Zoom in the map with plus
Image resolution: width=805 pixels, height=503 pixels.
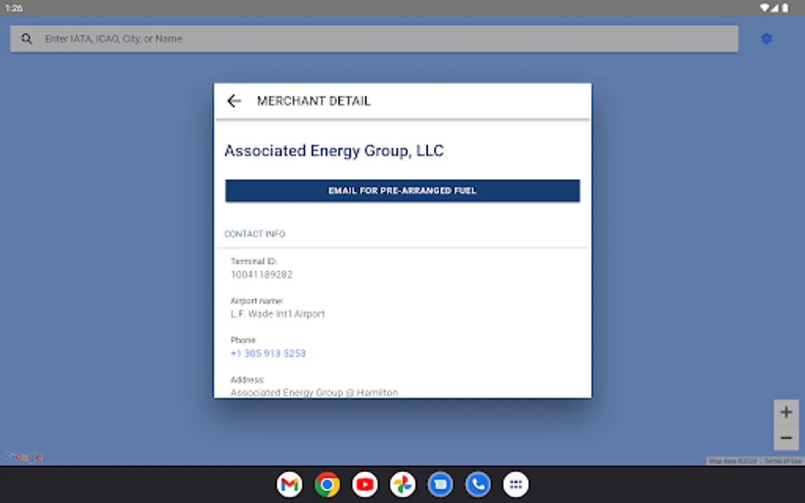click(786, 412)
